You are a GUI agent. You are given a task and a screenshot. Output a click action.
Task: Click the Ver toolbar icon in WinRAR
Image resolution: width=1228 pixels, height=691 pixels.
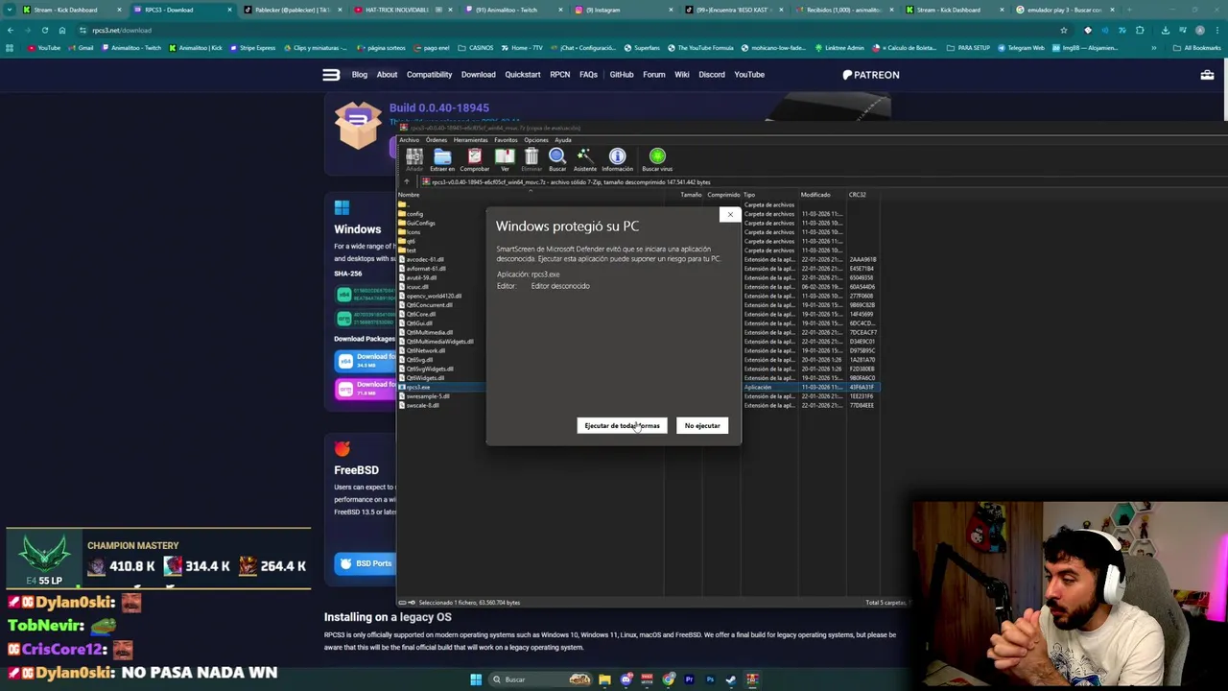tap(505, 157)
